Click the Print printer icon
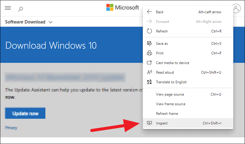This screenshot has width=245, height=144. point(149,53)
